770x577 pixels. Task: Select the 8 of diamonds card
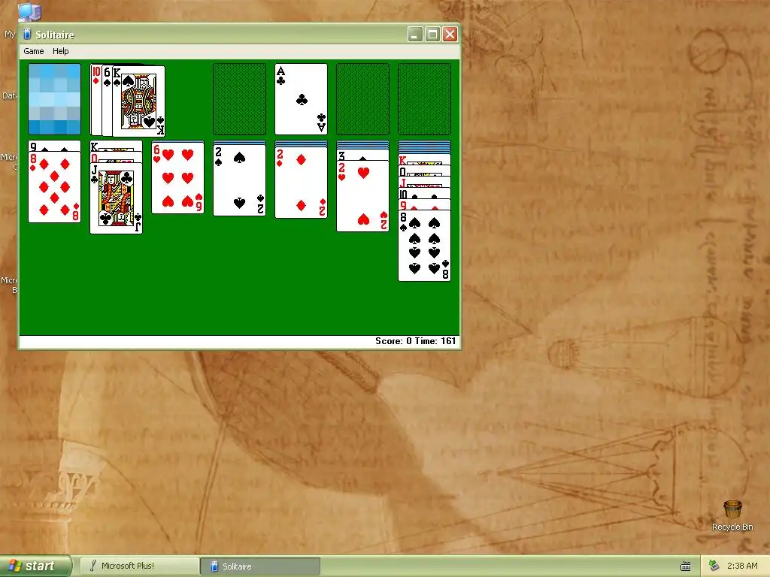tap(54, 187)
